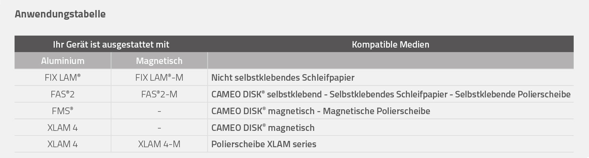
Task: Click XLAM 4 in the Polierscheibe XLAM row
Action: point(63,144)
